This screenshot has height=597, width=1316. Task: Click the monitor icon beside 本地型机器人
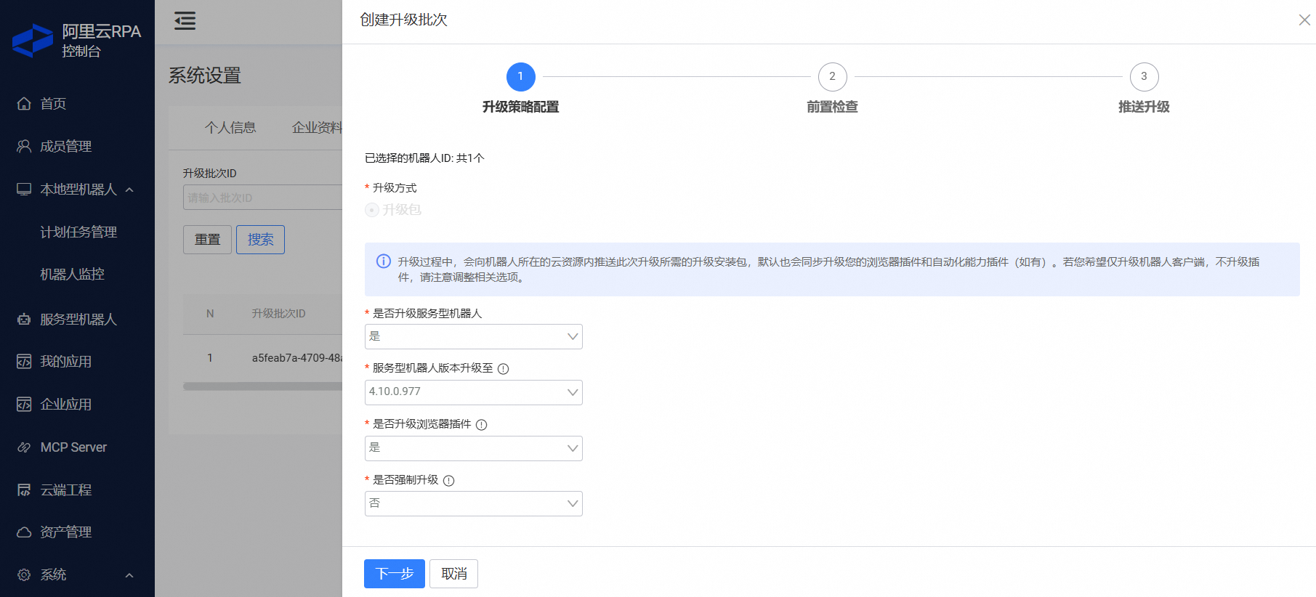pos(24,189)
